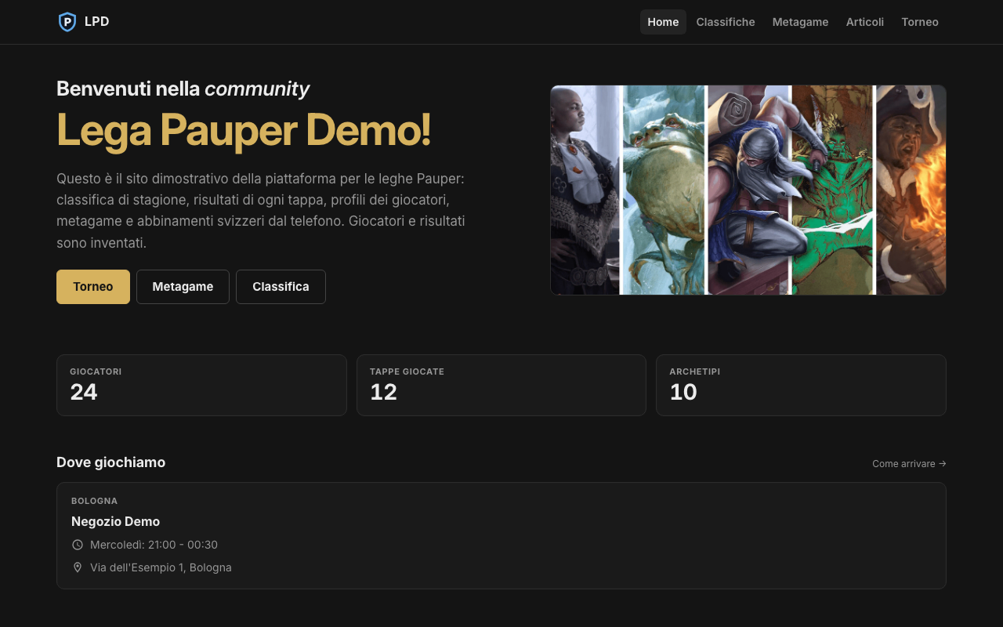Click the LPD site name text
This screenshot has height=627, width=1003.
point(97,22)
